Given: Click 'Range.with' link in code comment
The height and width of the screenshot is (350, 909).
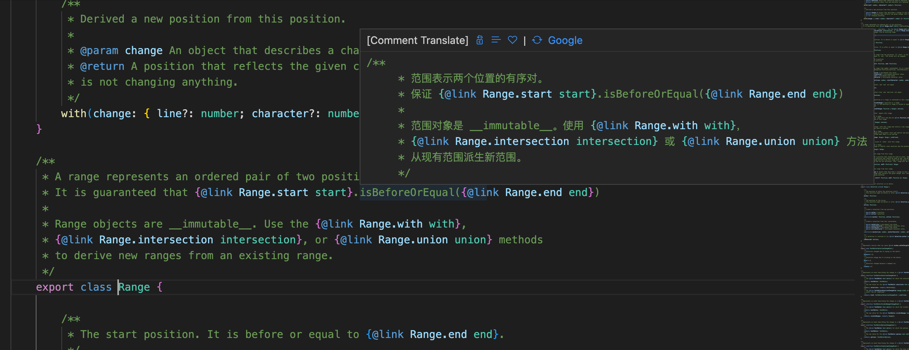Looking at the screenshot, I should [391, 224].
